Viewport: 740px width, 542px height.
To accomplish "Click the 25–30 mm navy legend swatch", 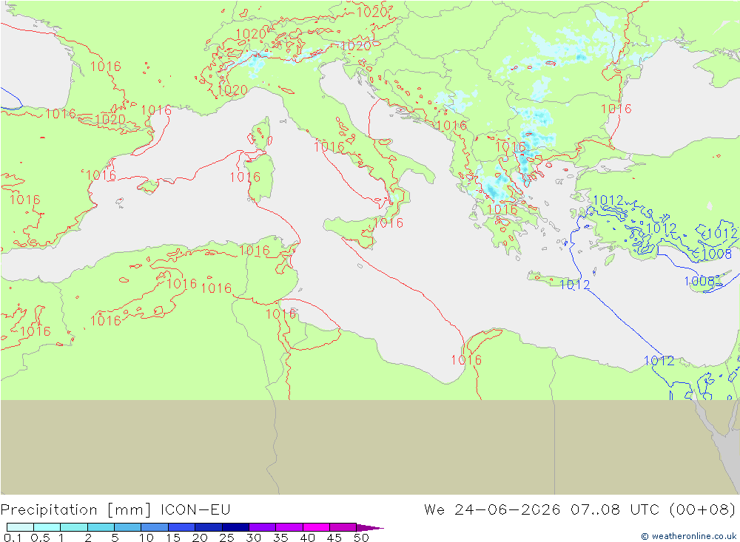I will pyautogui.click(x=235, y=527).
